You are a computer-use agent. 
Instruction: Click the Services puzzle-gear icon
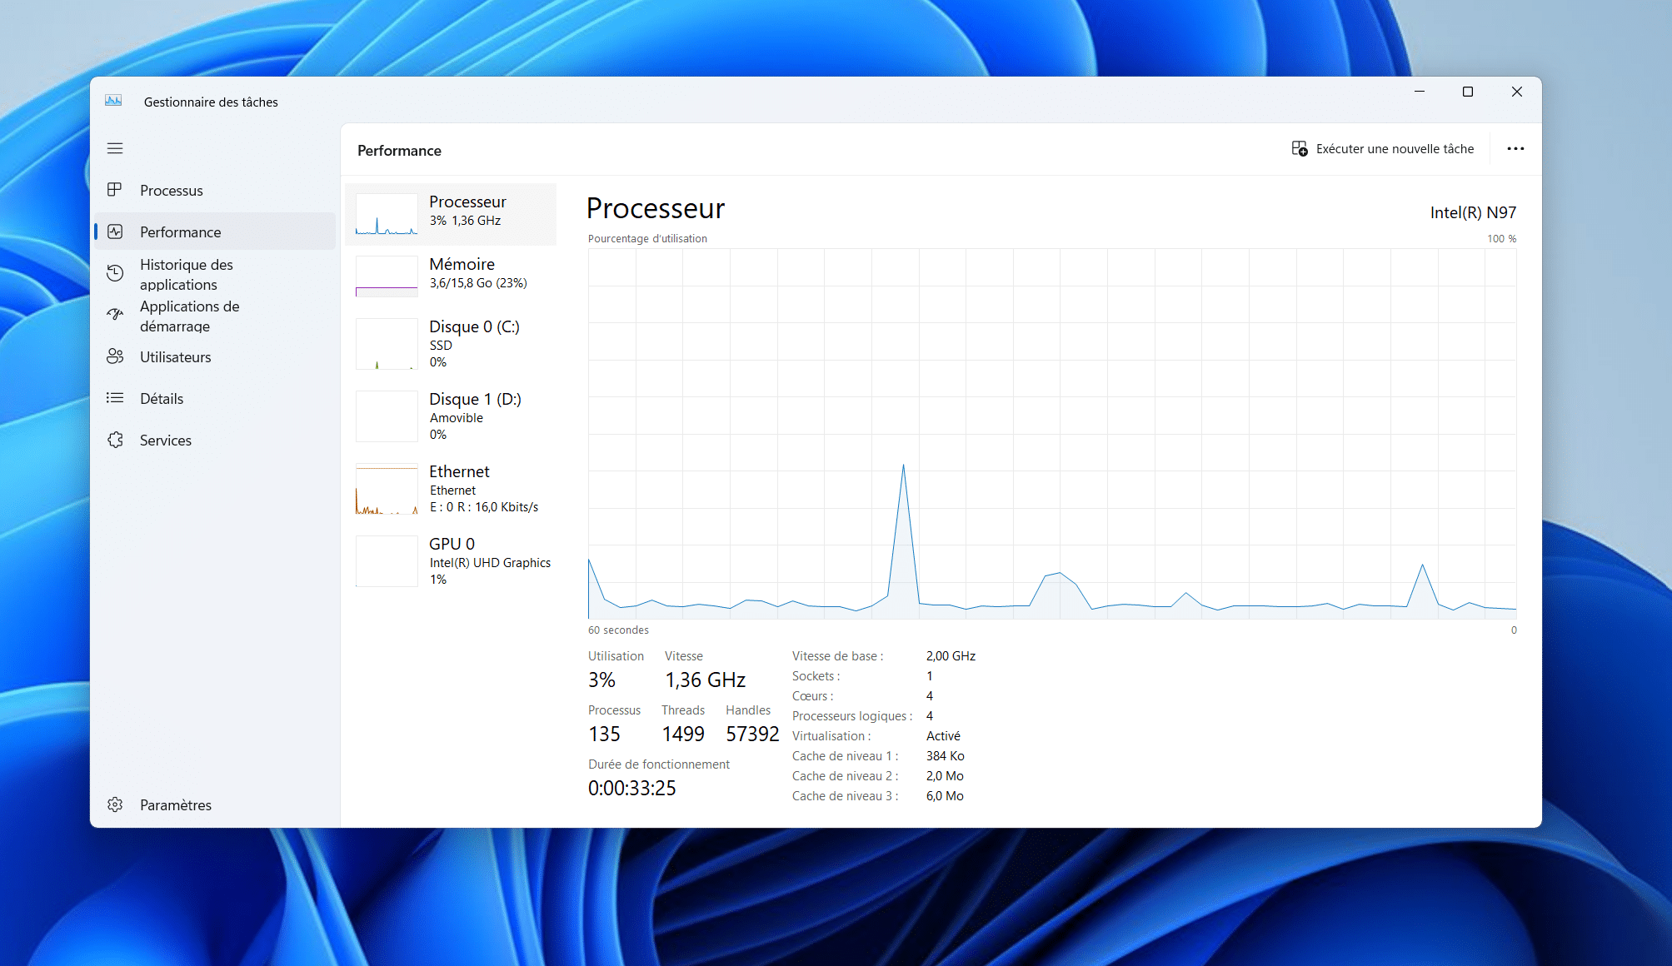115,440
